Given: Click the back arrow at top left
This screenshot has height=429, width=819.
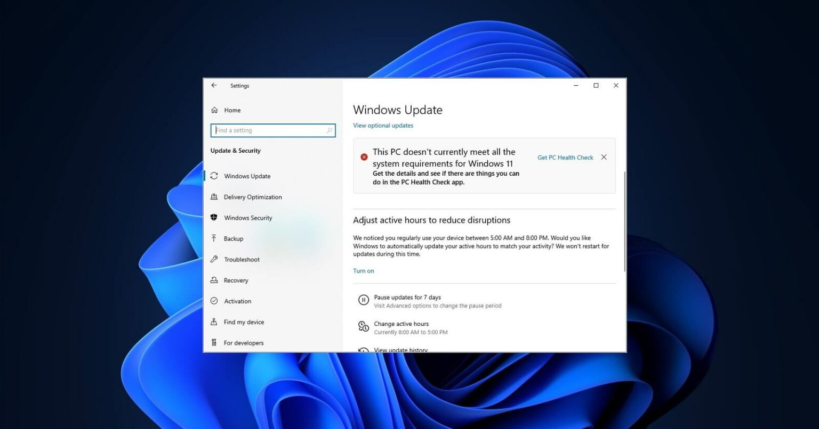Looking at the screenshot, I should click(214, 85).
